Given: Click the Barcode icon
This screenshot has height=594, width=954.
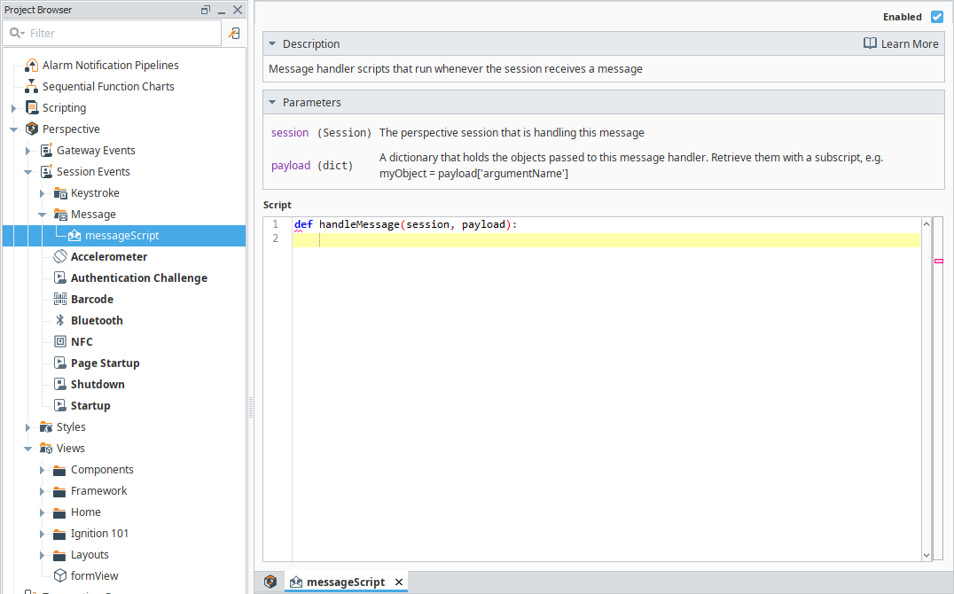Looking at the screenshot, I should 60,300.
